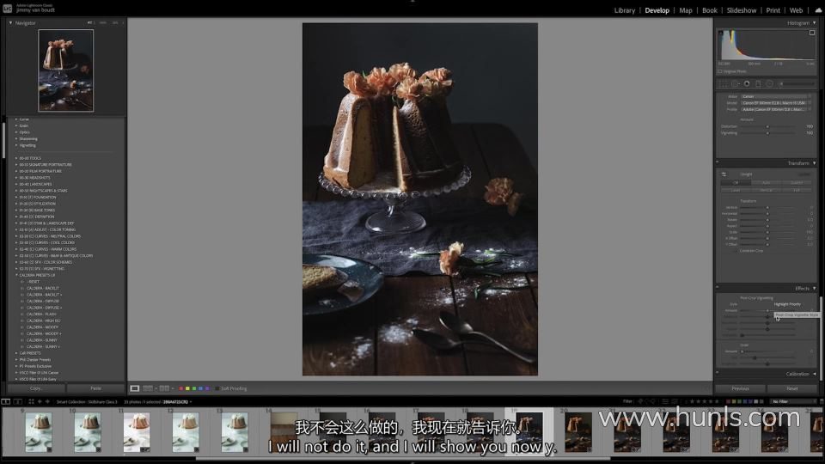Activate the Radial Filter tool icon
This screenshot has width=825, height=464.
769,83
